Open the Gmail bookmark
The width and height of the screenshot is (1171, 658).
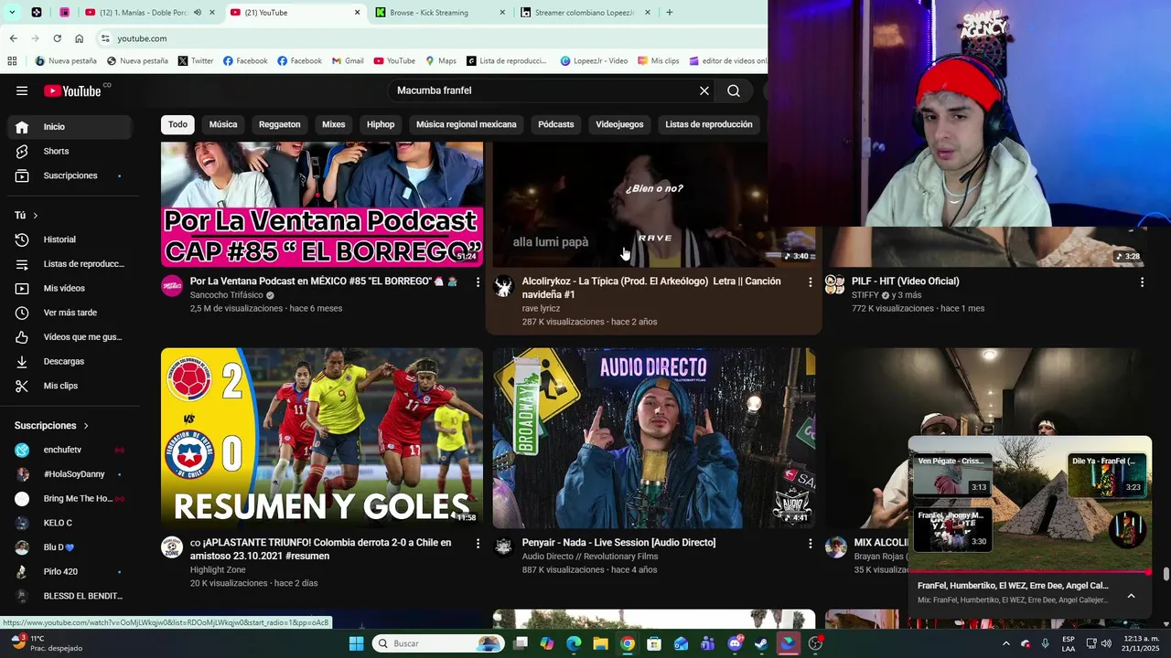click(347, 61)
